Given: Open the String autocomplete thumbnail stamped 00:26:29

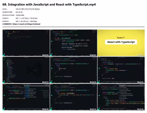Looking at the screenshot, I should pyautogui.click(x=26, y=97).
